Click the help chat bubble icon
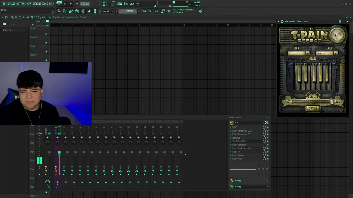This screenshot has height=198, width=353. (163, 11)
